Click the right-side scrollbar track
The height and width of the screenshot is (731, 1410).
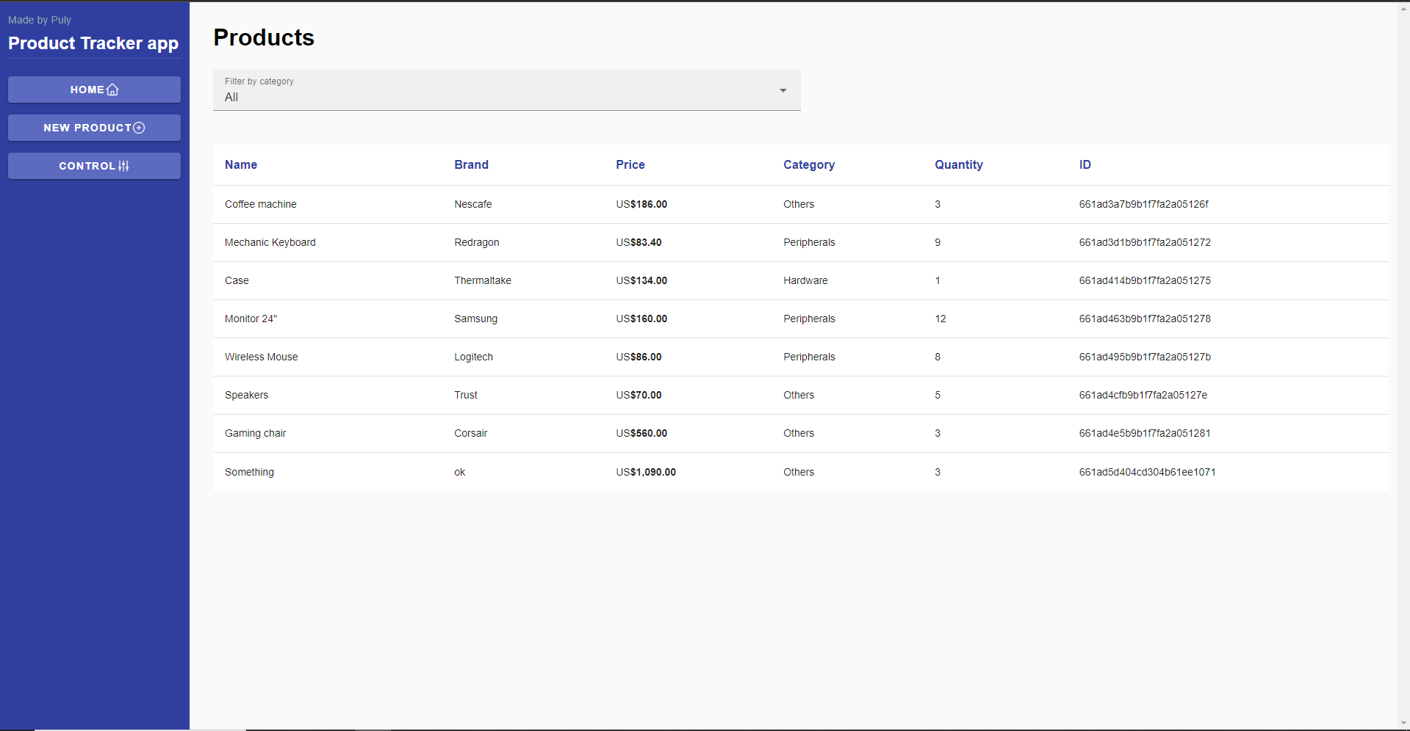coord(1403,367)
